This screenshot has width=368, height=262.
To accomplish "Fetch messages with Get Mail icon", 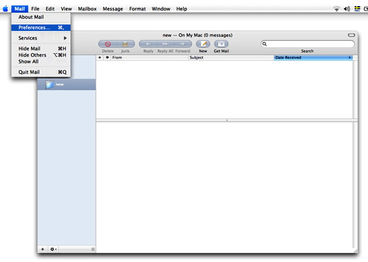I will 221,44.
